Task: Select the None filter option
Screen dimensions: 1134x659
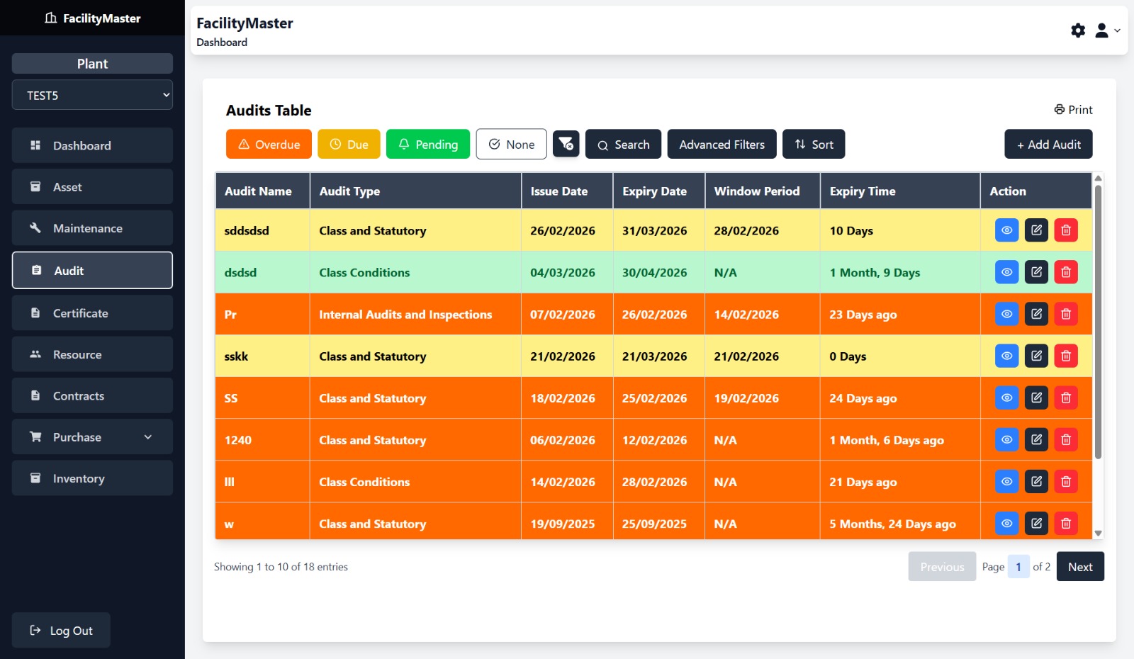Action: (x=511, y=144)
